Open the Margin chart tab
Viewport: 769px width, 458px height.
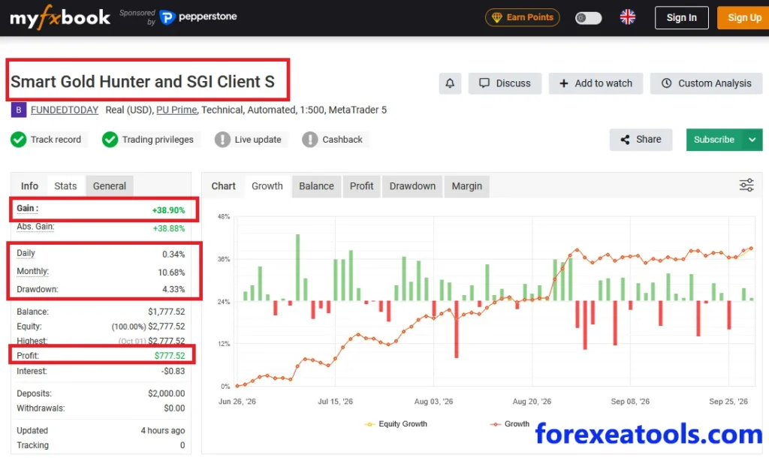tap(467, 186)
